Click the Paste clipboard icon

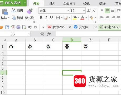pyautogui.click(x=5, y=12)
